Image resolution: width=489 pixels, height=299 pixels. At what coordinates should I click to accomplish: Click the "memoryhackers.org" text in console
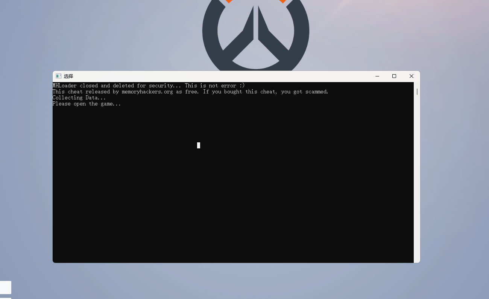pos(147,92)
